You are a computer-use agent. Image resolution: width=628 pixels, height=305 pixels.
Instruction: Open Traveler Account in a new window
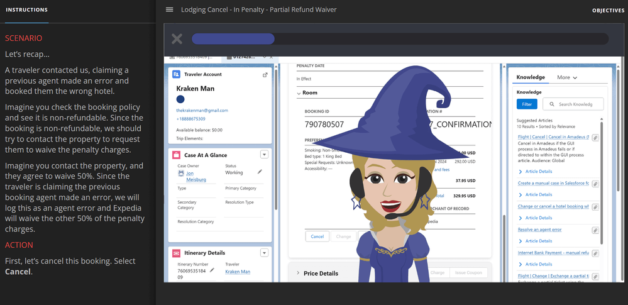(x=265, y=74)
